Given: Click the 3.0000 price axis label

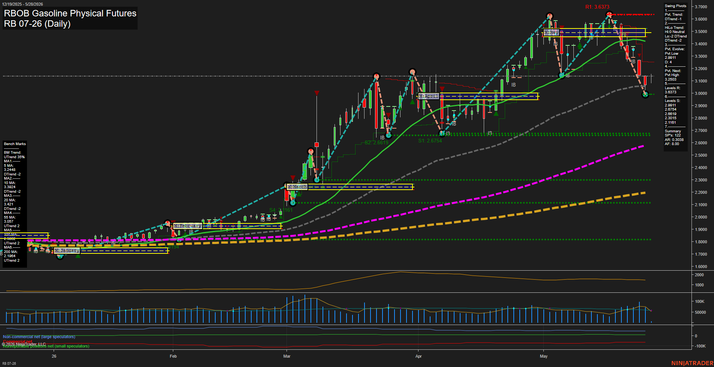Looking at the screenshot, I should pos(701,93).
